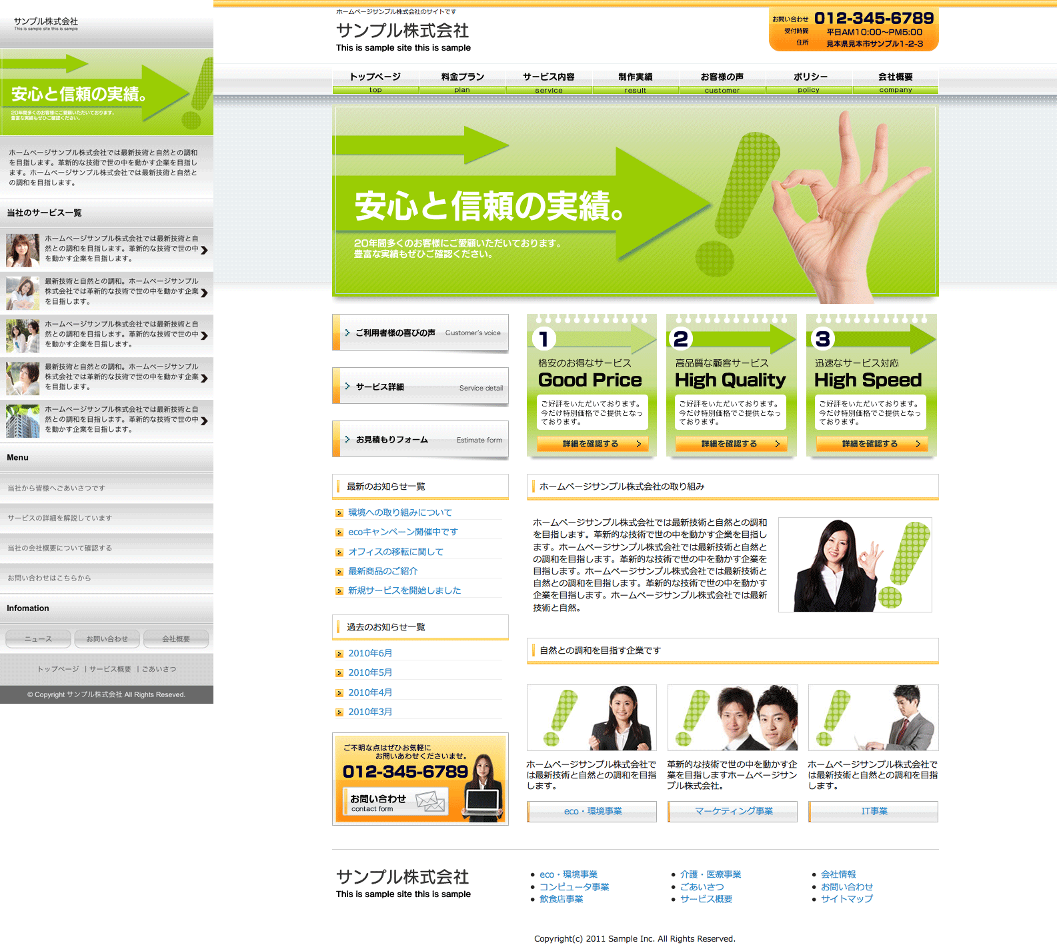Click bullet icon next to 環境への取り組みについて

[339, 513]
